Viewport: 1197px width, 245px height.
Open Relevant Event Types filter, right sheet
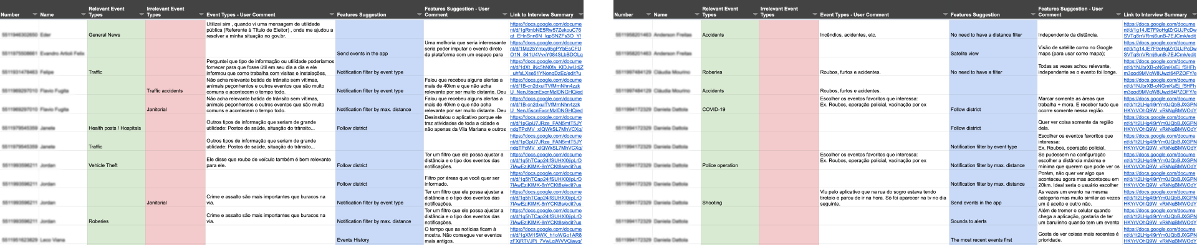755,14
